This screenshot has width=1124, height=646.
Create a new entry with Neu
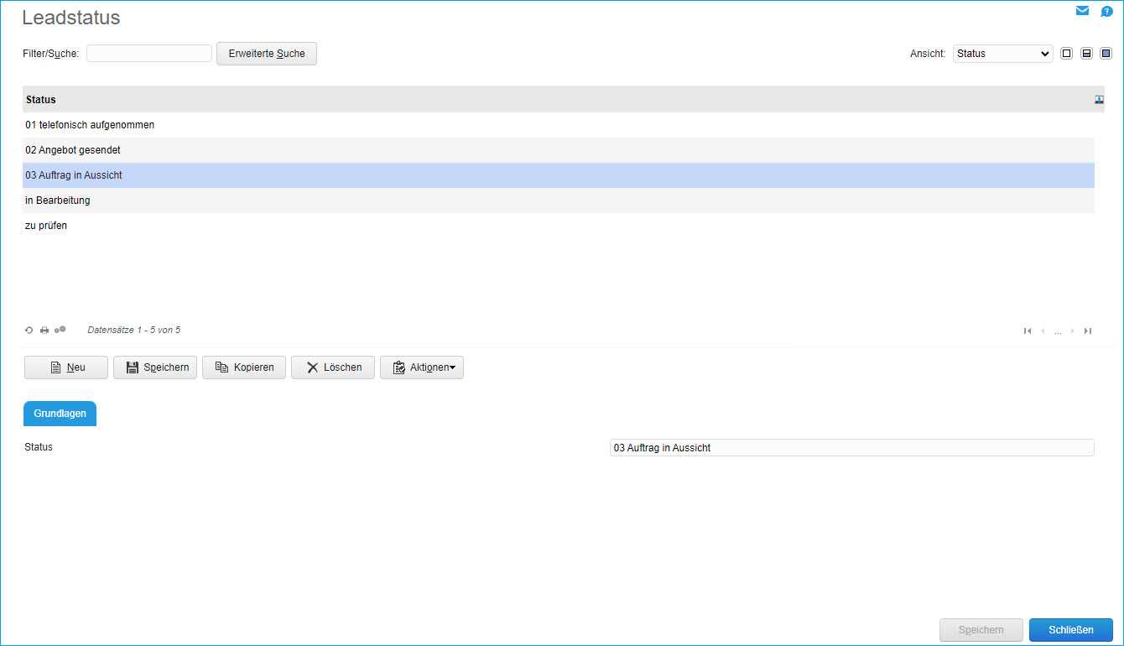click(65, 367)
